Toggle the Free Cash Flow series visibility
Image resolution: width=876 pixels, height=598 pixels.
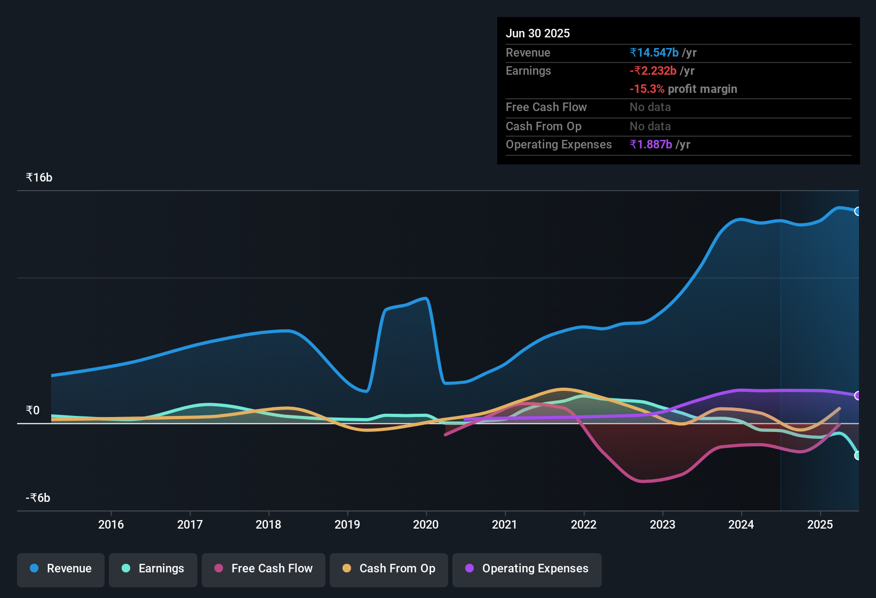tap(263, 569)
